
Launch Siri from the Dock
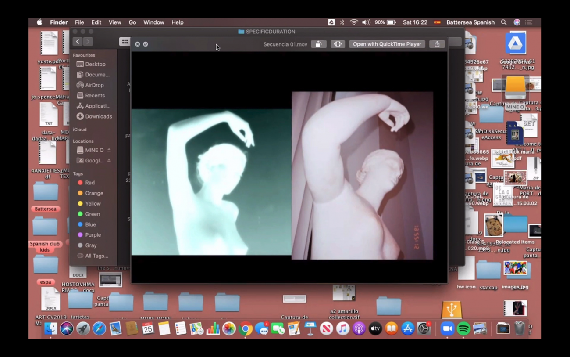(67, 328)
